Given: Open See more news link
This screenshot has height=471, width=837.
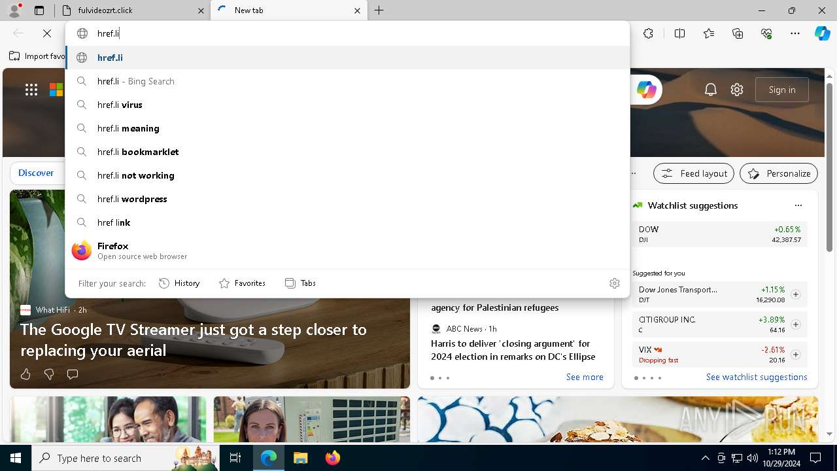Looking at the screenshot, I should click(x=585, y=377).
